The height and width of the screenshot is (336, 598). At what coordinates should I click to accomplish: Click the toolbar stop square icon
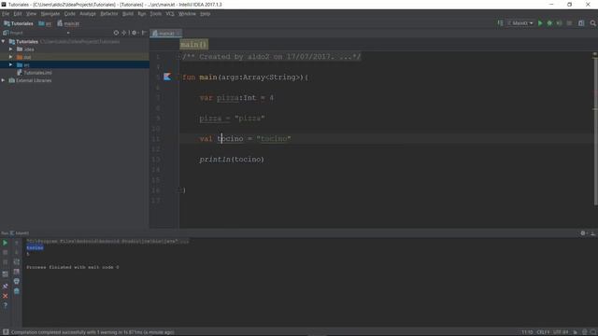click(x=569, y=23)
